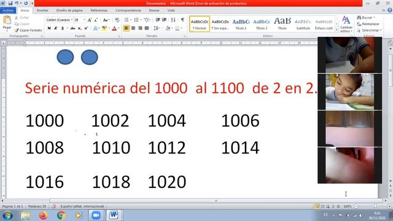The image size is (393, 221).
Task: Toggle bullet list
Action: click(x=126, y=20)
